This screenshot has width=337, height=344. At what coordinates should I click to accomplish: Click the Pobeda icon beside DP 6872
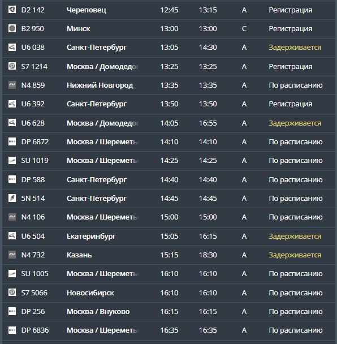point(12,141)
